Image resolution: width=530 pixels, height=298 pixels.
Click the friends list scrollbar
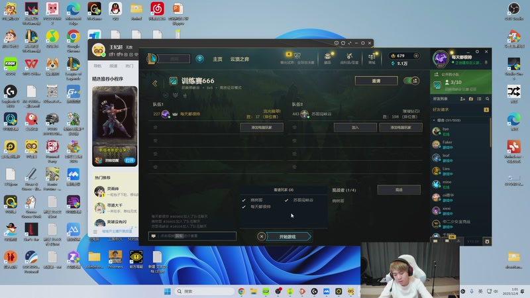click(x=490, y=132)
